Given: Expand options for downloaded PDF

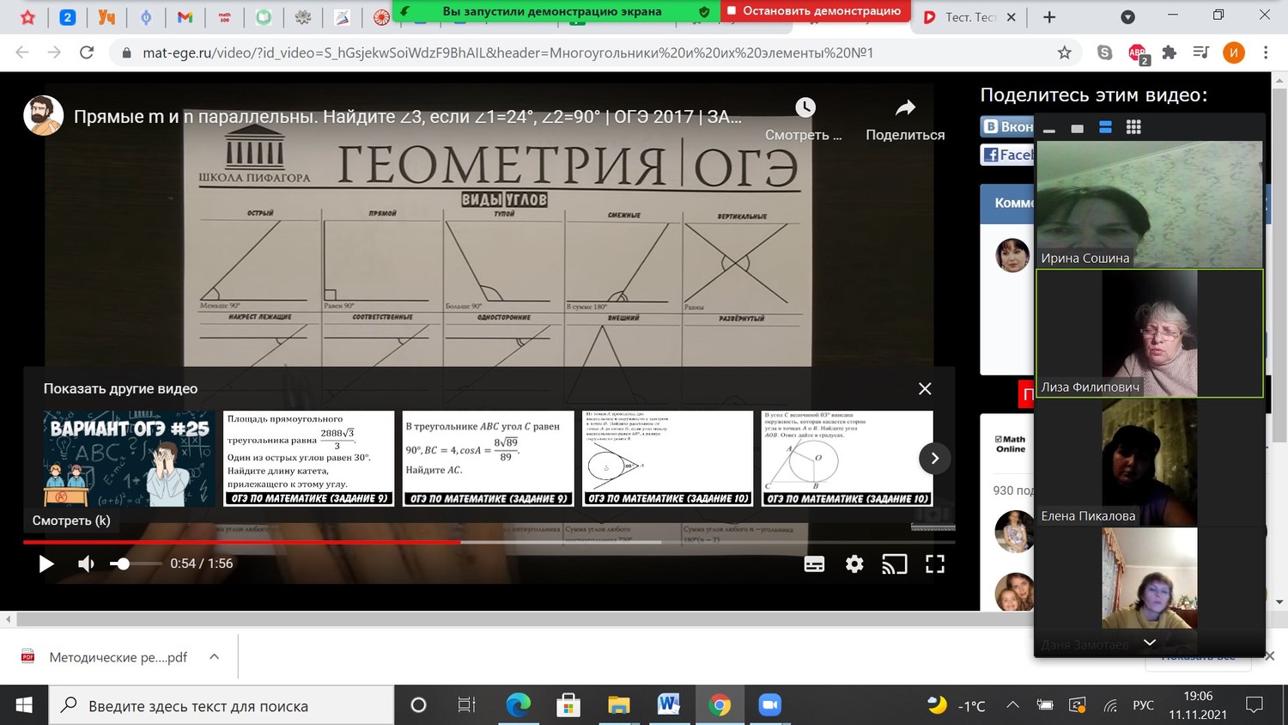Looking at the screenshot, I should coord(215,657).
